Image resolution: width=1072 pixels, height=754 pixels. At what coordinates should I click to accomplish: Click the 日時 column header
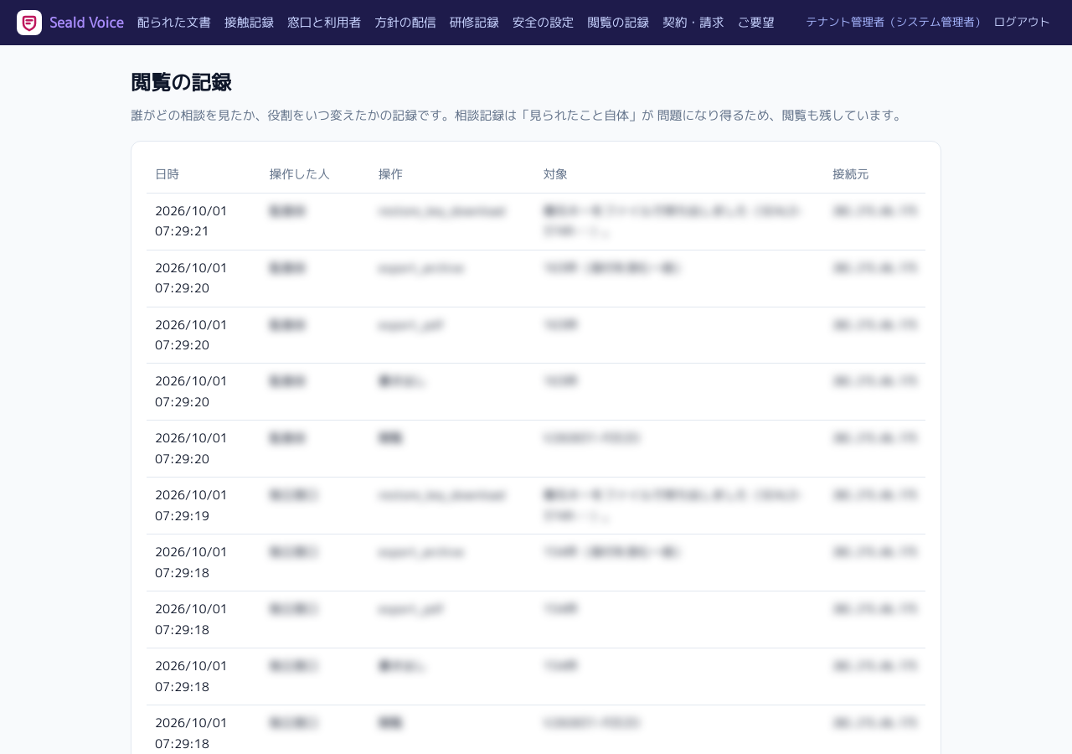(x=167, y=174)
